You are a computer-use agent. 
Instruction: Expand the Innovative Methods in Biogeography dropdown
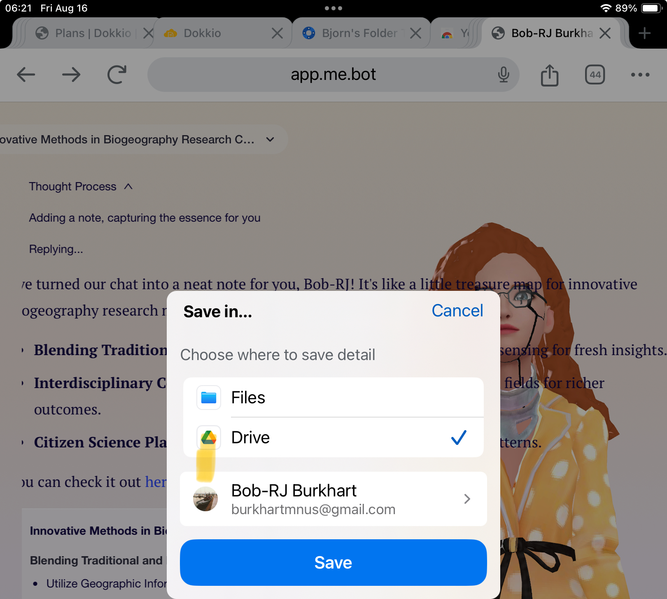click(270, 140)
